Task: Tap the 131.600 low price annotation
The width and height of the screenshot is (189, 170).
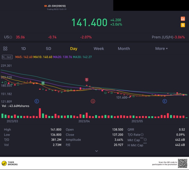Action: [122, 97]
